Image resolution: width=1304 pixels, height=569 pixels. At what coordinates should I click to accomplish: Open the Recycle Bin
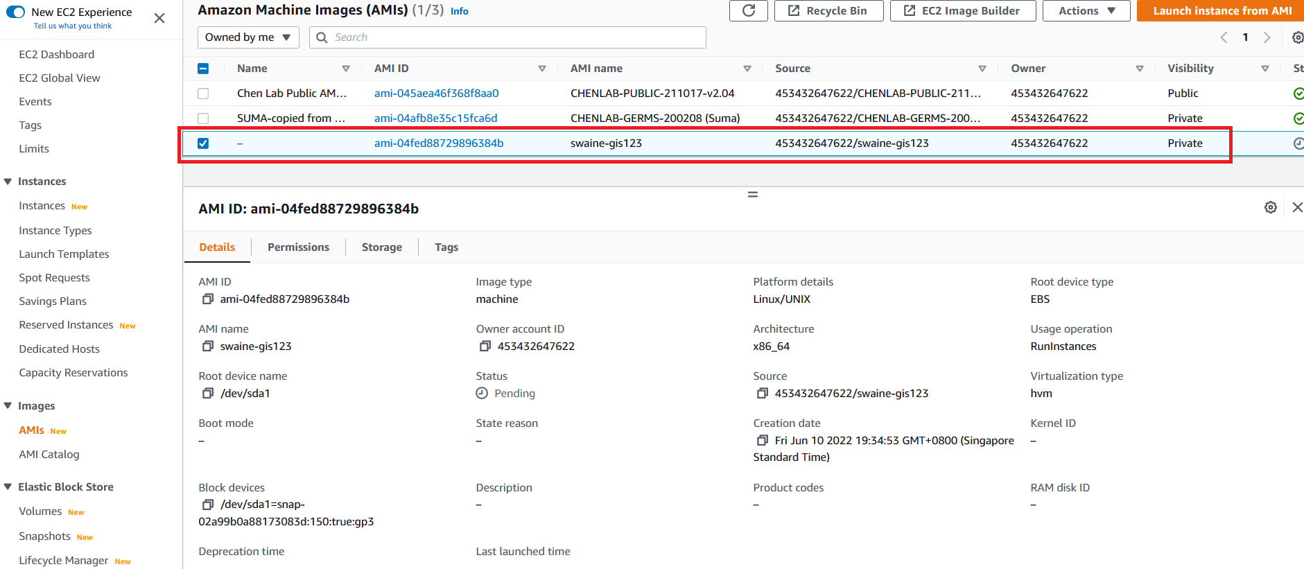pos(828,10)
